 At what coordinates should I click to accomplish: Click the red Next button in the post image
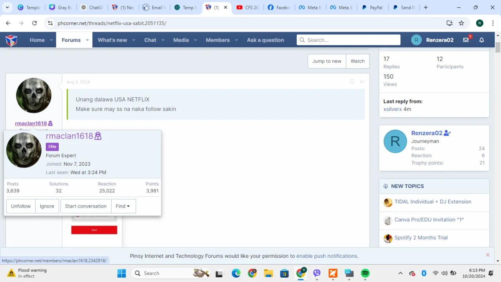tap(94, 230)
